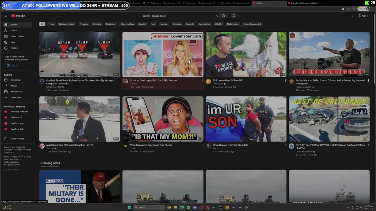This screenshot has height=211, width=376.
Task: Open File Explorer from the taskbar
Action: (x=175, y=207)
